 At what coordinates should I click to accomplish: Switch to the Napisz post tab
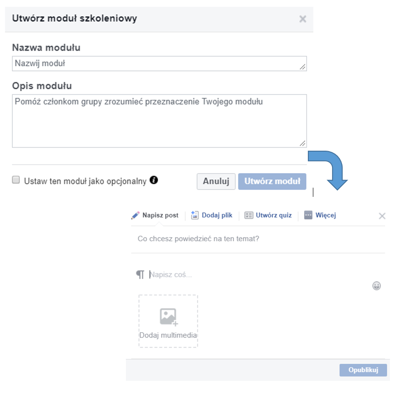coord(155,215)
